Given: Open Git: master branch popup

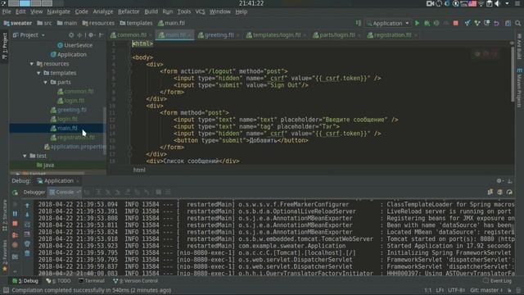Looking at the screenshot, I should click(x=486, y=290).
